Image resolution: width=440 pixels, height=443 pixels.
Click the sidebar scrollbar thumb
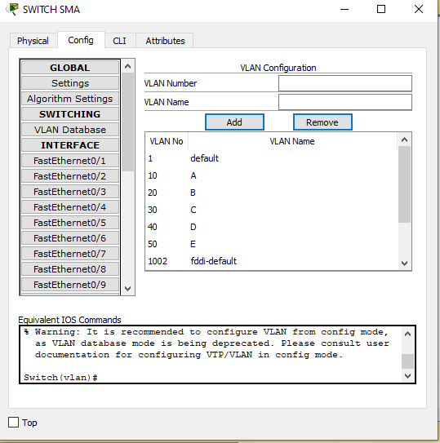(x=128, y=122)
